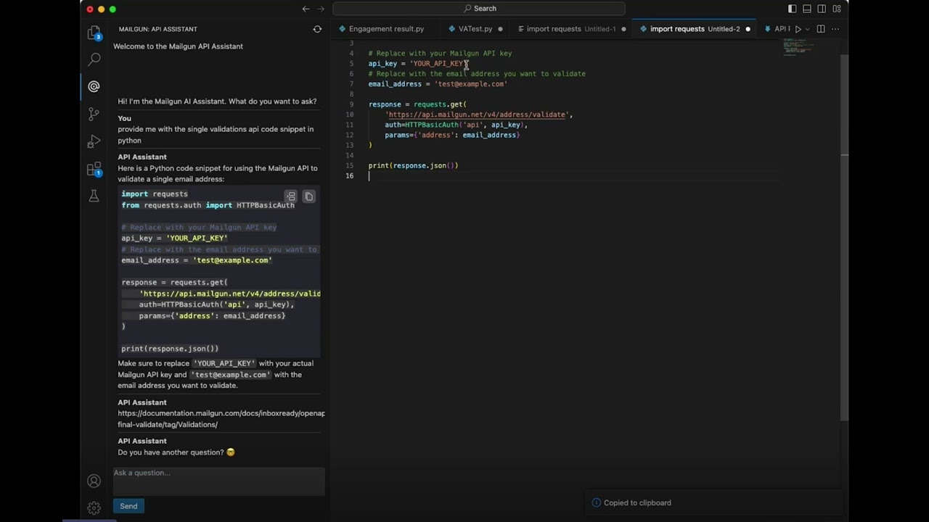929x522 pixels.
Task: Go back with the navigation arrow
Action: pos(306,9)
